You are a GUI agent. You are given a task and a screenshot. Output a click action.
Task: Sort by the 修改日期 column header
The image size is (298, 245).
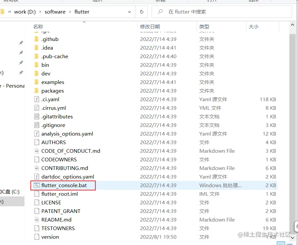[150, 26]
